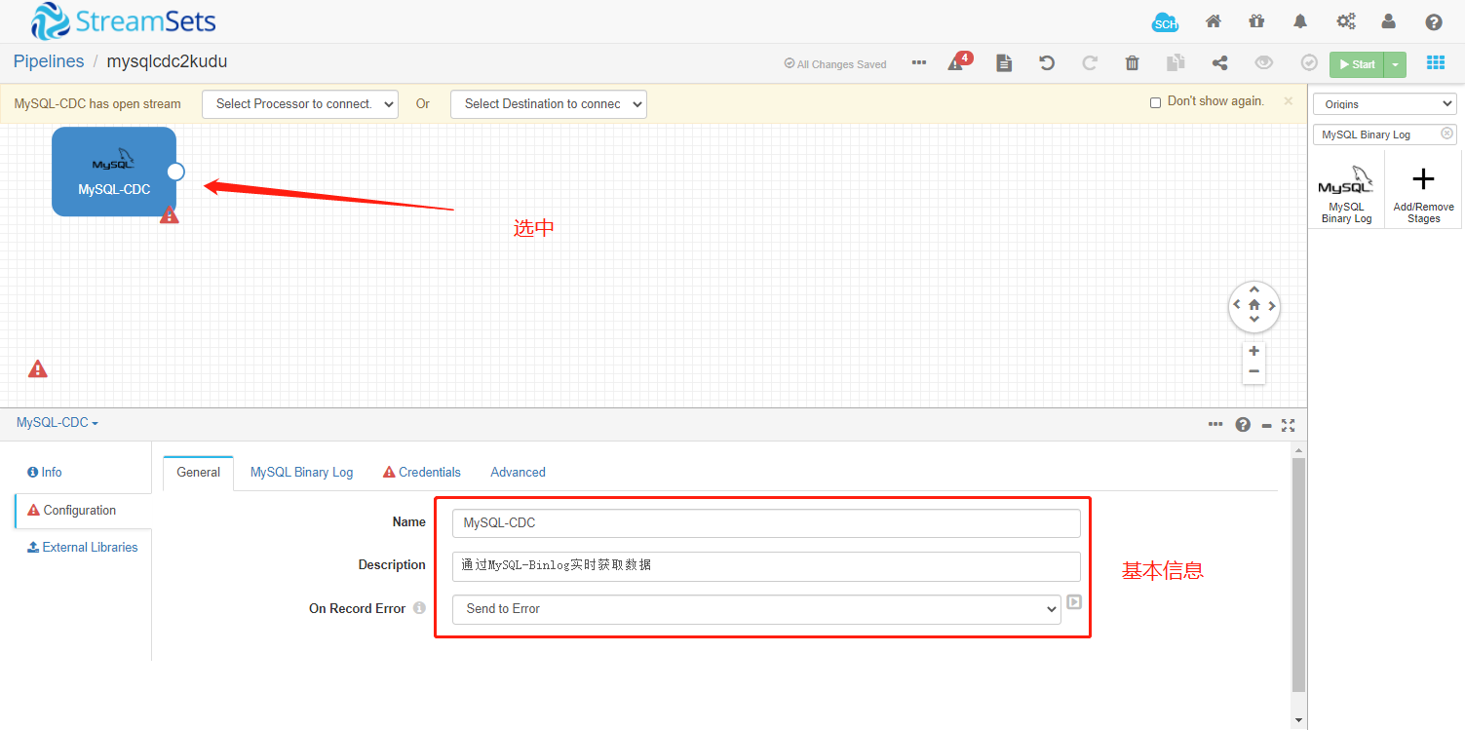Open the user profile icon
Viewport: 1465px width, 730px height.
(x=1389, y=21)
